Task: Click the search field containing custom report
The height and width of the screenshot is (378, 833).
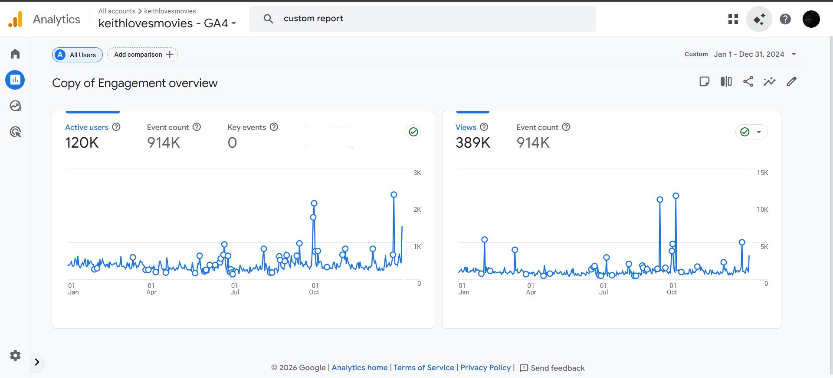Action: 422,19
